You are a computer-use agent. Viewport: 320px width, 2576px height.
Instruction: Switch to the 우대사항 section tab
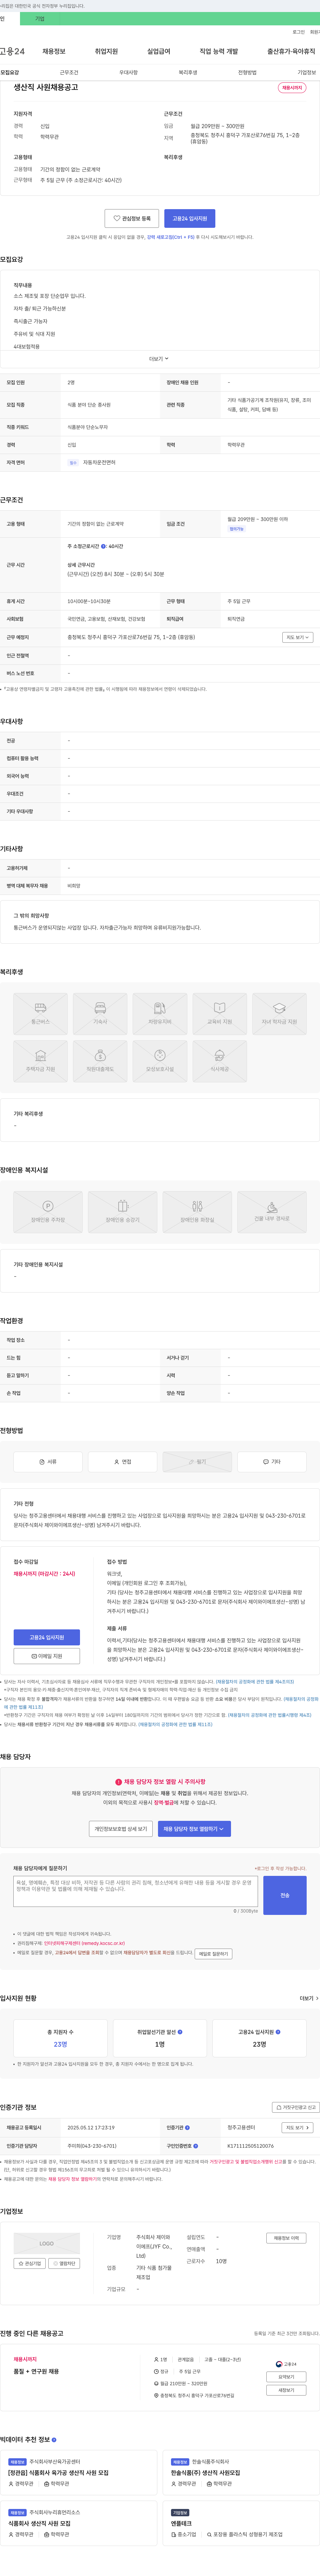click(128, 72)
